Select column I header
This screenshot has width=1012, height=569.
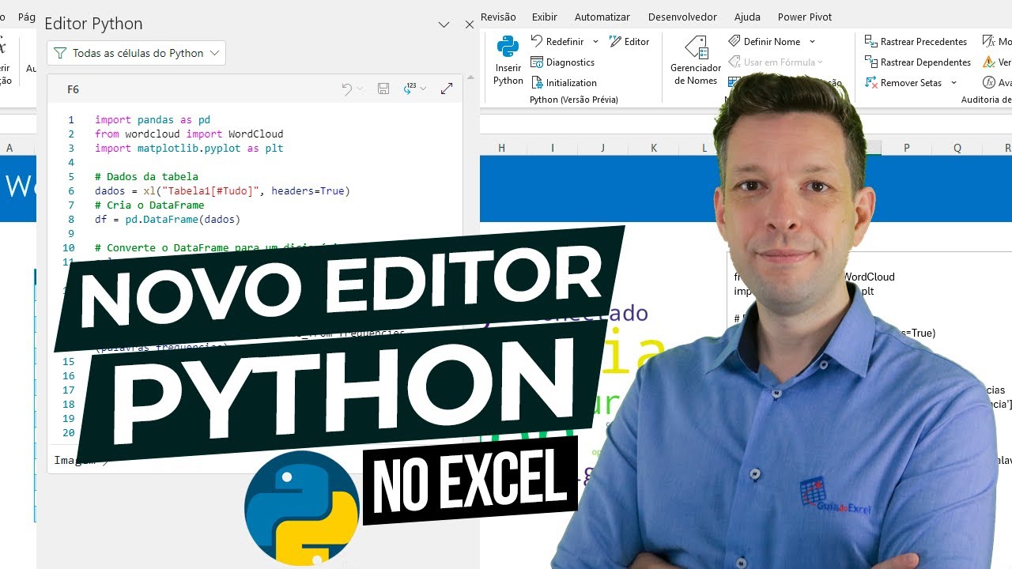[553, 148]
